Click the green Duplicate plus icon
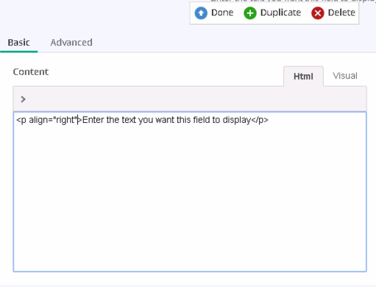Image resolution: width=376 pixels, height=287 pixels. [250, 13]
